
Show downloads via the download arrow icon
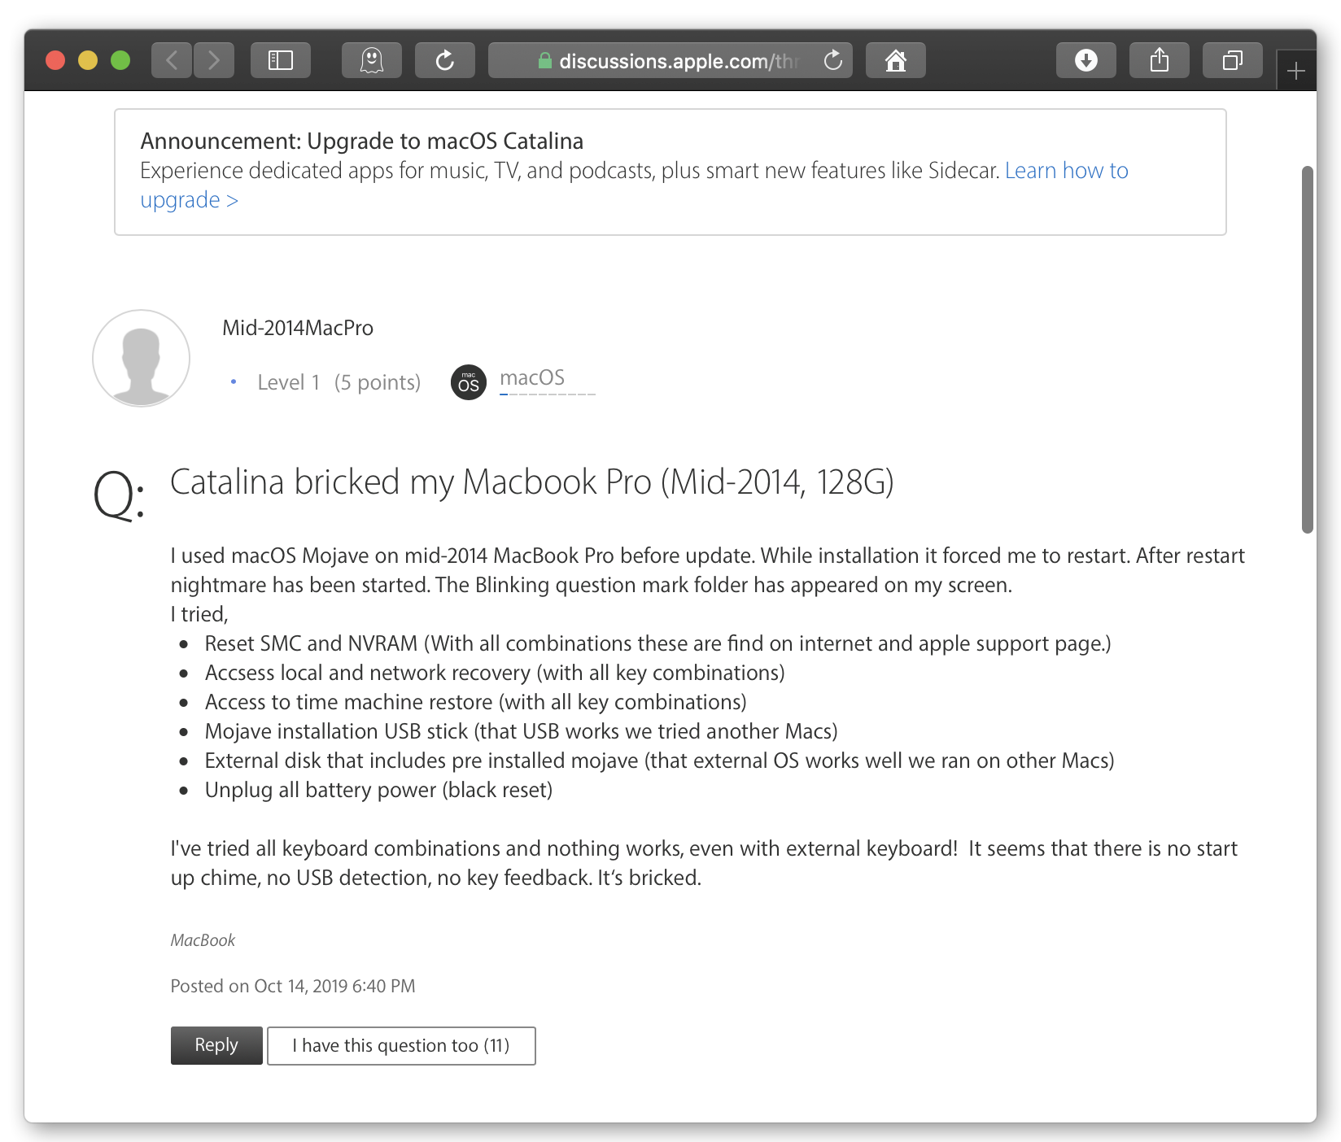(1086, 60)
